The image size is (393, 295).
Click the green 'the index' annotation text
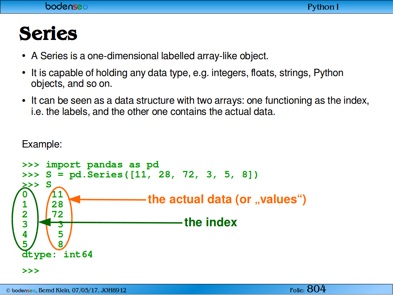click(211, 222)
